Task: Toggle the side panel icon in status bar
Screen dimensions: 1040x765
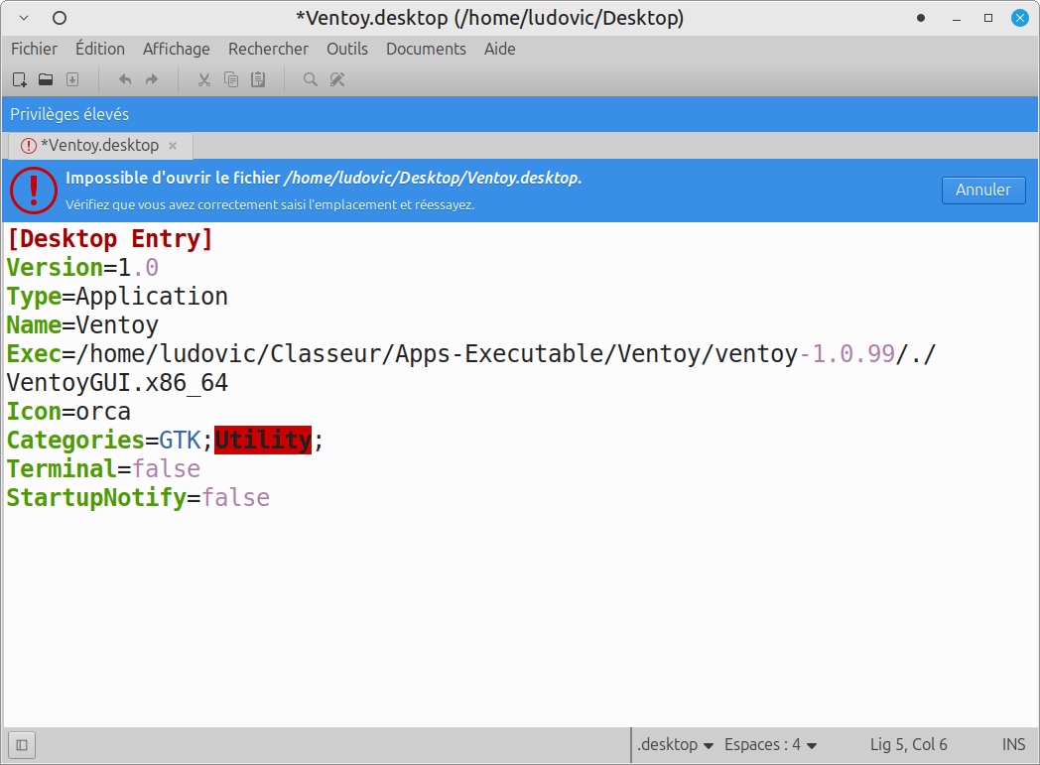Action: coord(21,745)
